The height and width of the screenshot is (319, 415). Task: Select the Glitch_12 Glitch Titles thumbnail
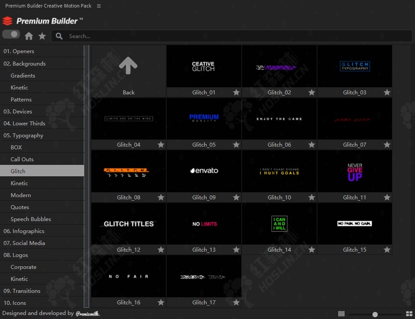(x=129, y=224)
